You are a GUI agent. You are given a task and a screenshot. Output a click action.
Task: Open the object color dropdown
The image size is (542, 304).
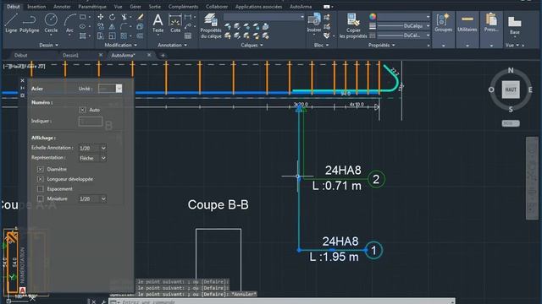(404, 17)
